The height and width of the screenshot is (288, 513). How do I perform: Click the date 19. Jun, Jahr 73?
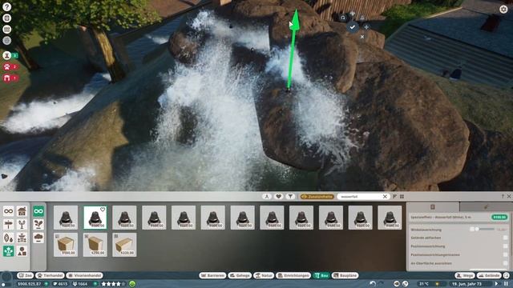467,284
